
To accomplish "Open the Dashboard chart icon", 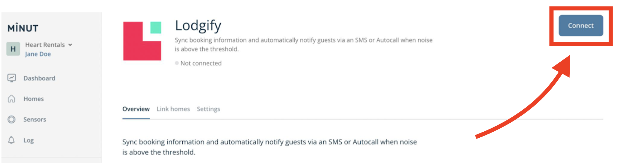I will click(11, 78).
